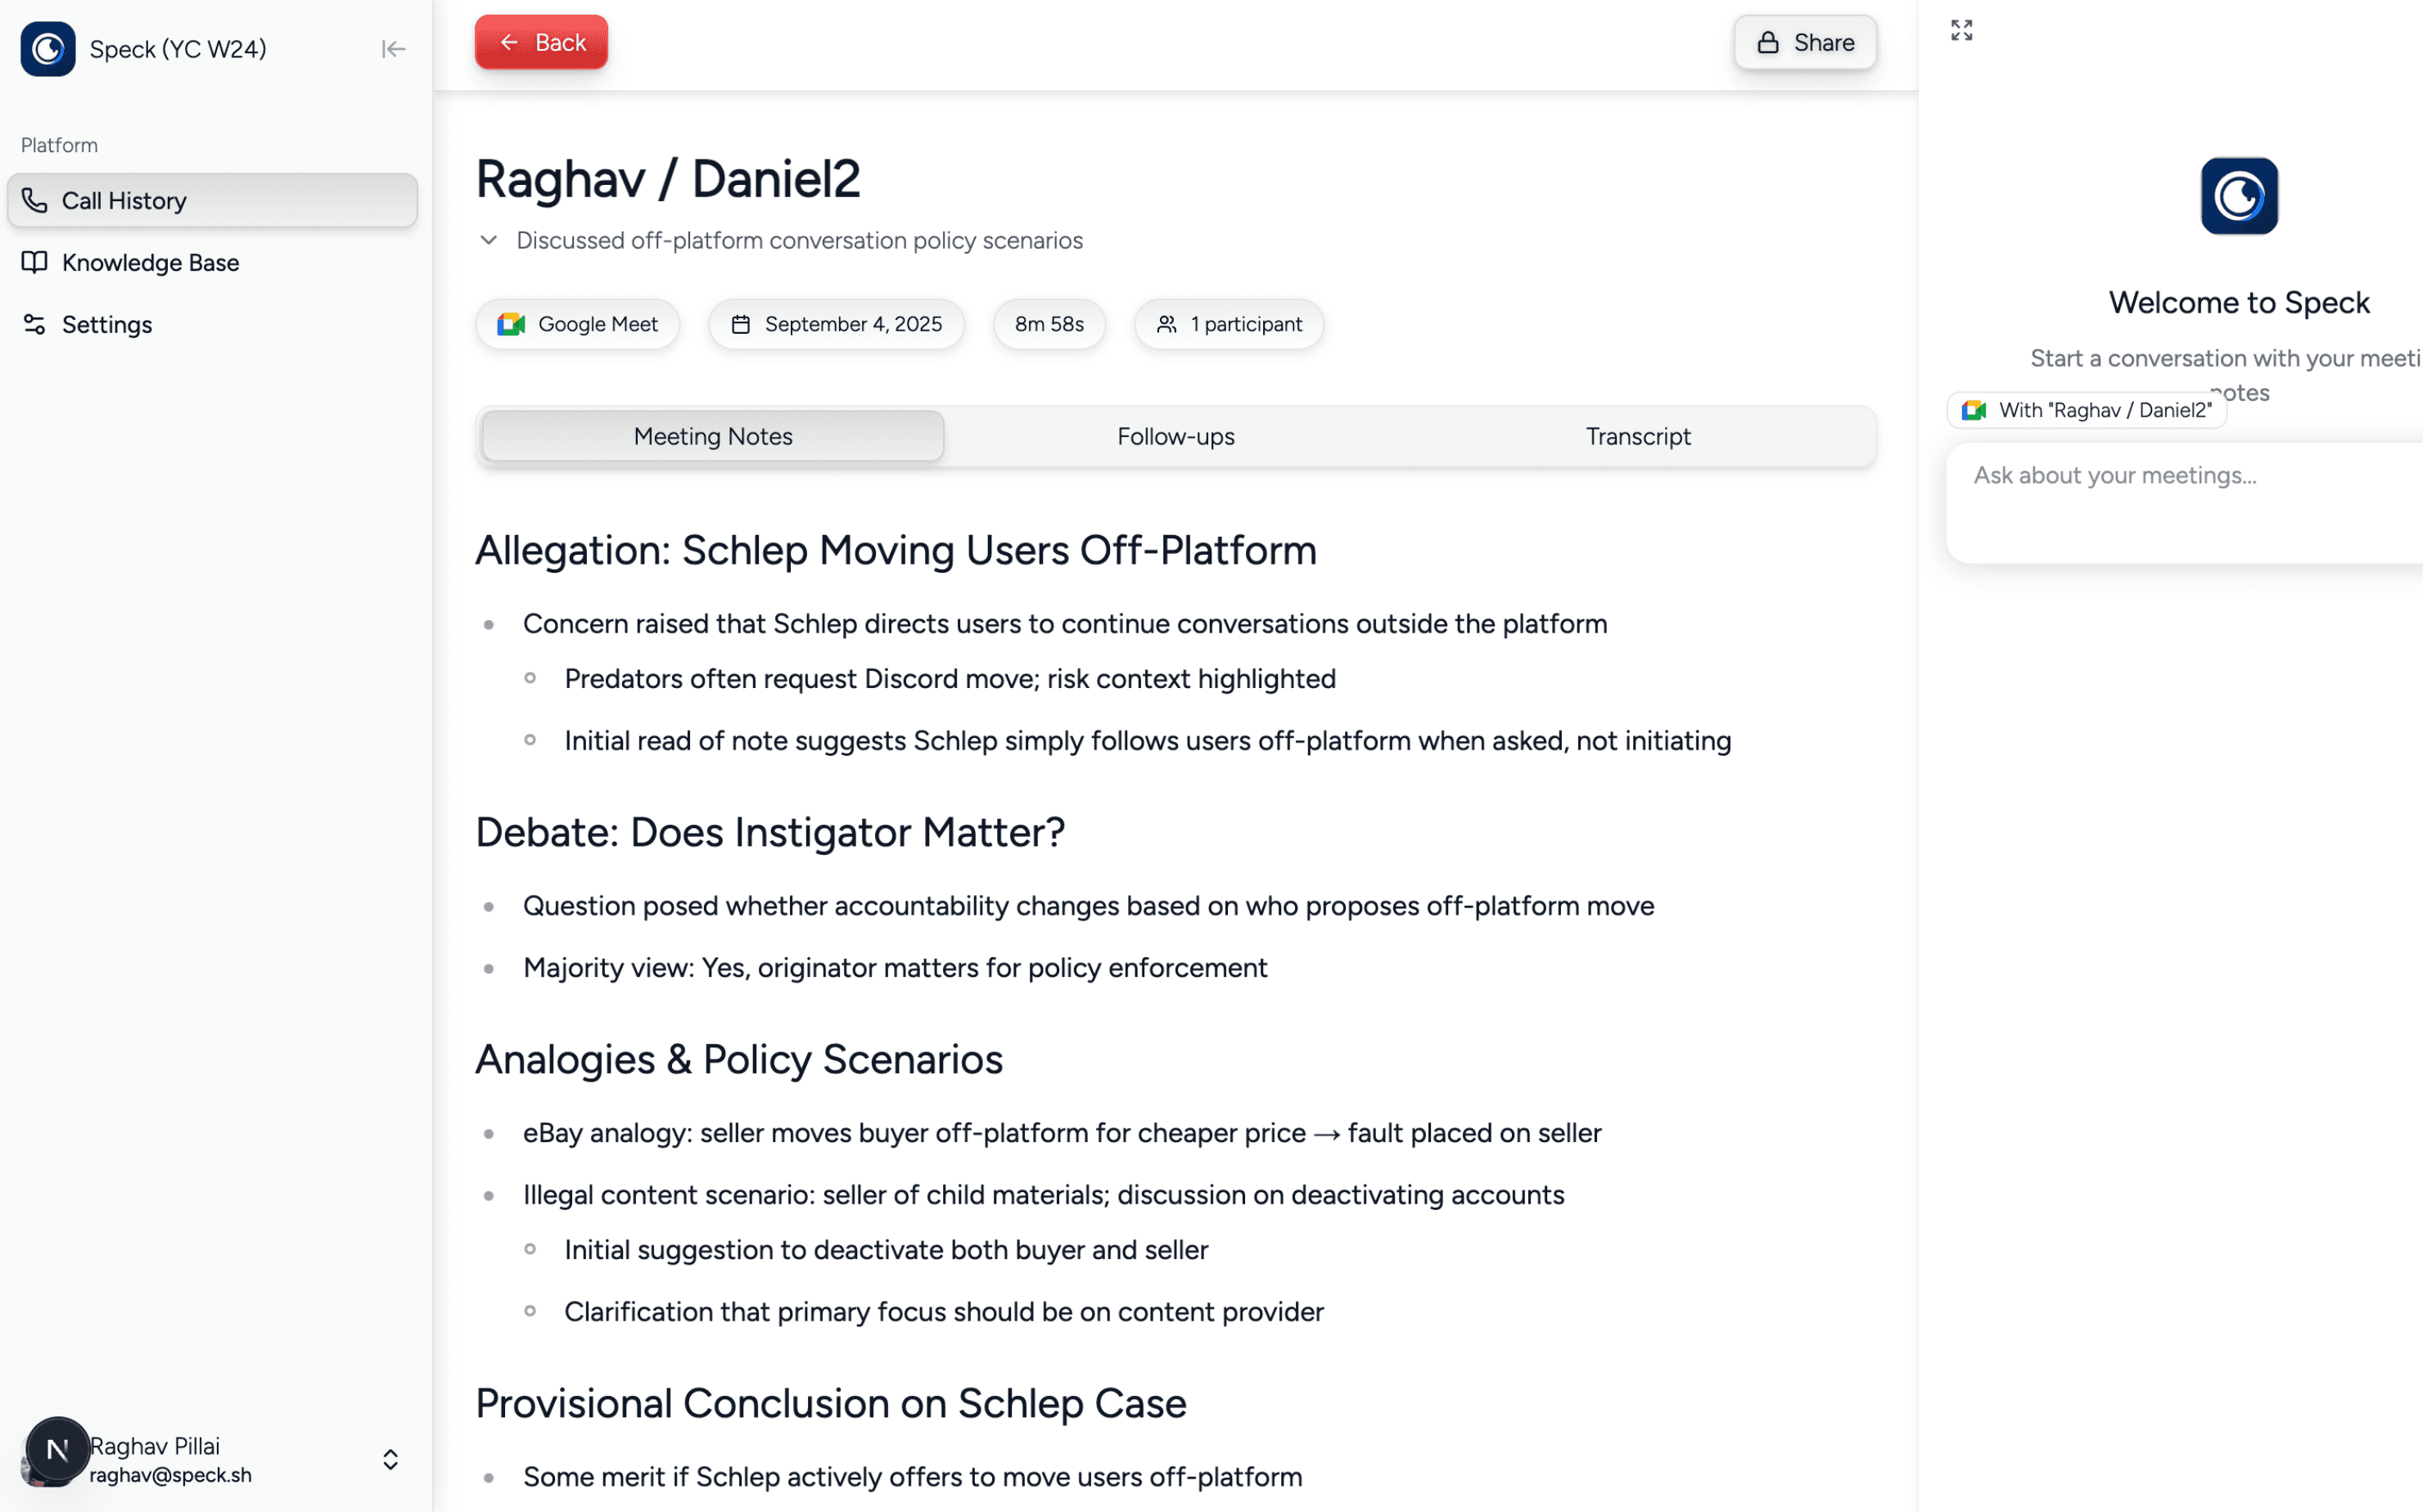Open the Raghav Pillai account switcher
The width and height of the screenshot is (2423, 1512).
pos(390,1459)
